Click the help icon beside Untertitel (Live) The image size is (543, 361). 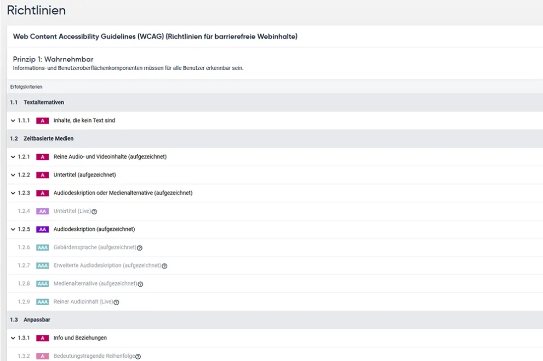93,211
